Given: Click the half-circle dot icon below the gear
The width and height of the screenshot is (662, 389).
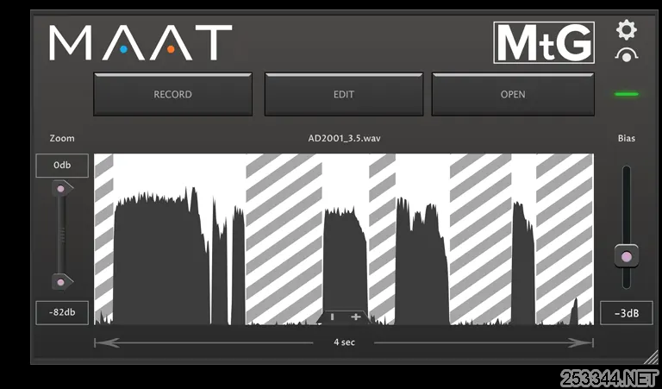Looking at the screenshot, I should coord(627,55).
